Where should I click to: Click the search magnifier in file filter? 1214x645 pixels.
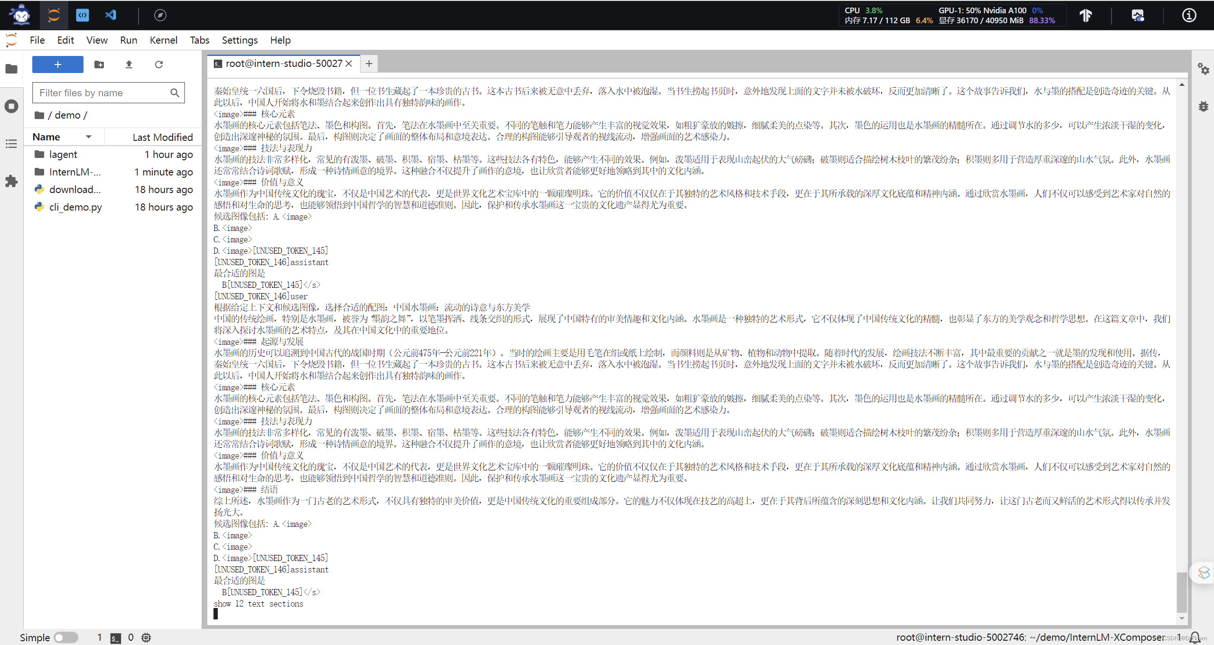[x=175, y=93]
